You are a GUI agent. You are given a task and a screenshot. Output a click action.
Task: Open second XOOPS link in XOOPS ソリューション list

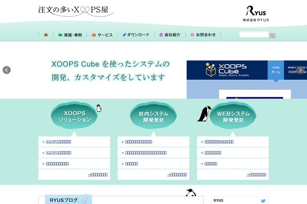(x=58, y=152)
